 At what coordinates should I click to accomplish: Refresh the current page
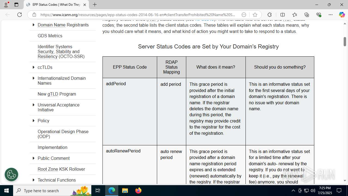(20, 15)
